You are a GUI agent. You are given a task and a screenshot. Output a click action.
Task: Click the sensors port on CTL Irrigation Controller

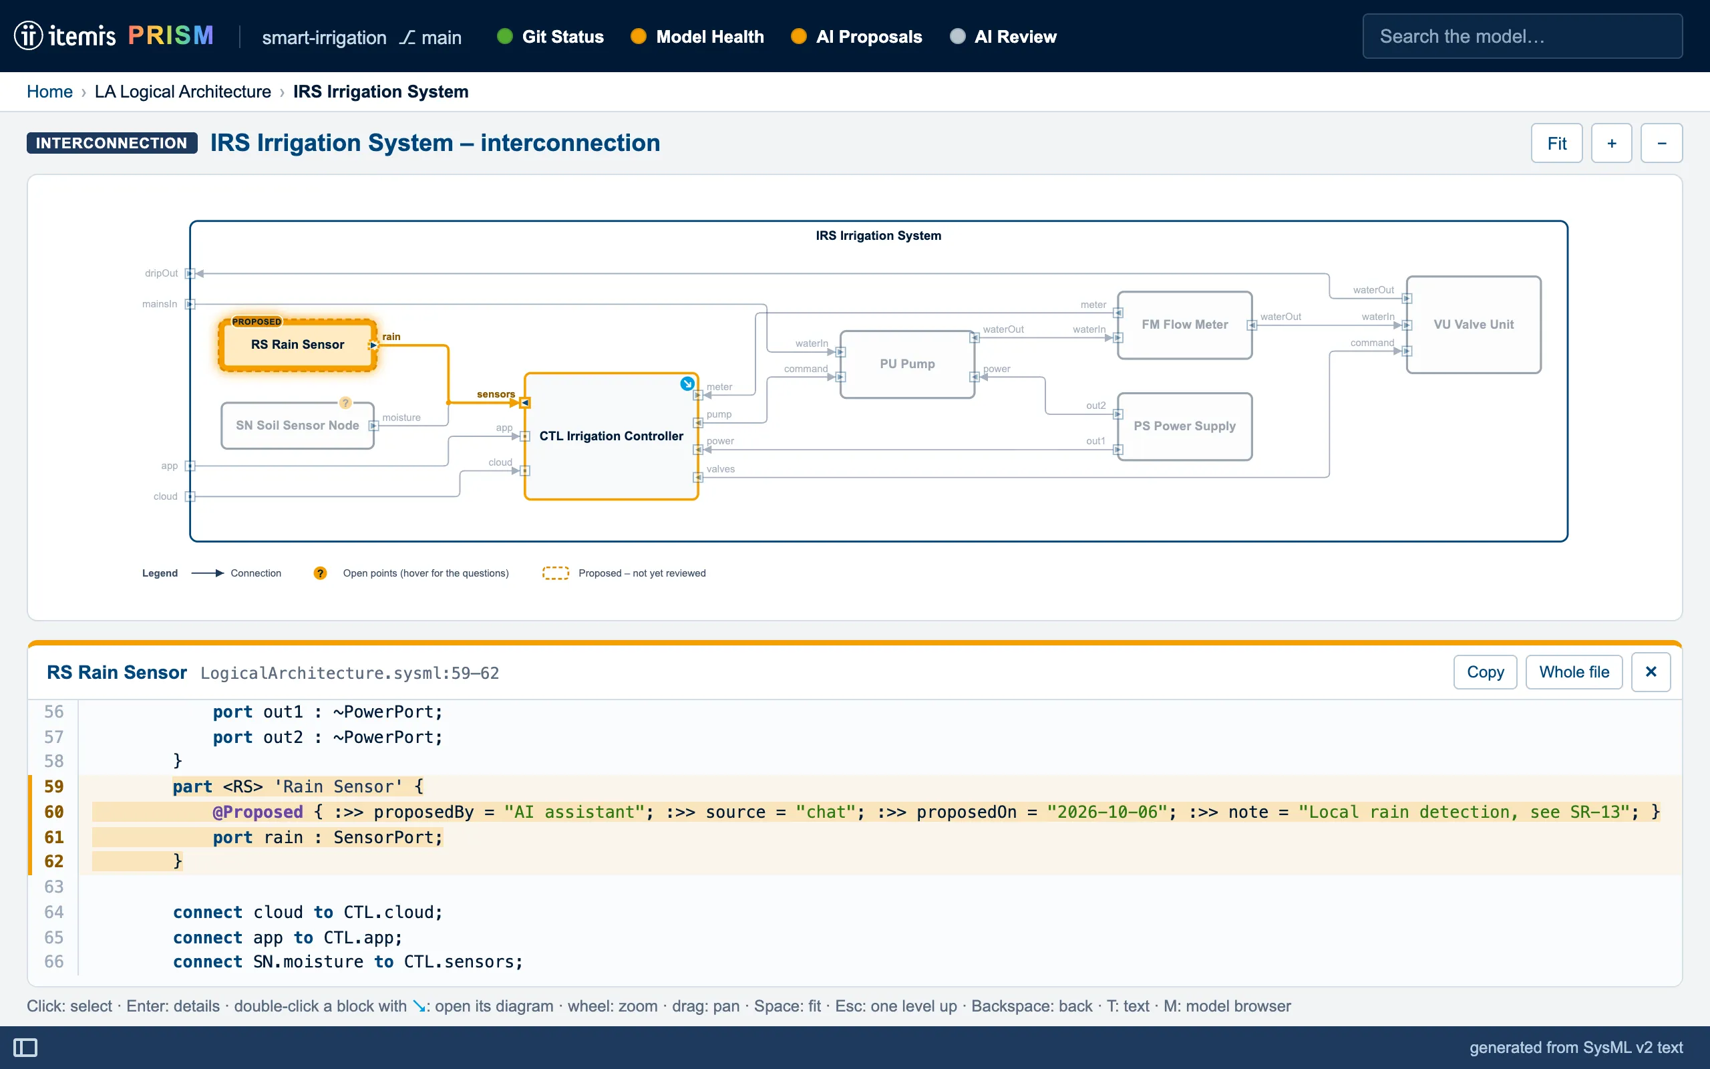tap(524, 402)
